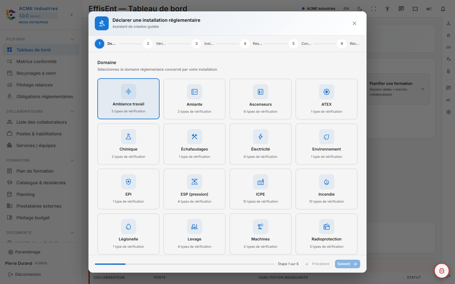The image size is (455, 284).
Task: Open the Planifier une formation card
Action: (x=398, y=89)
